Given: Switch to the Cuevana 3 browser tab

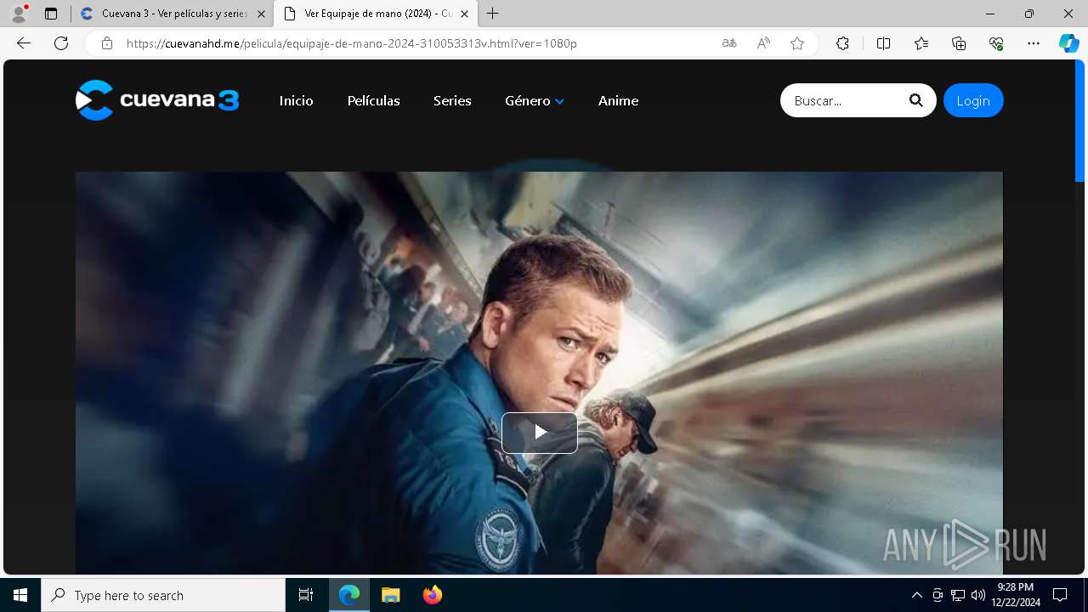Looking at the screenshot, I should [173, 14].
